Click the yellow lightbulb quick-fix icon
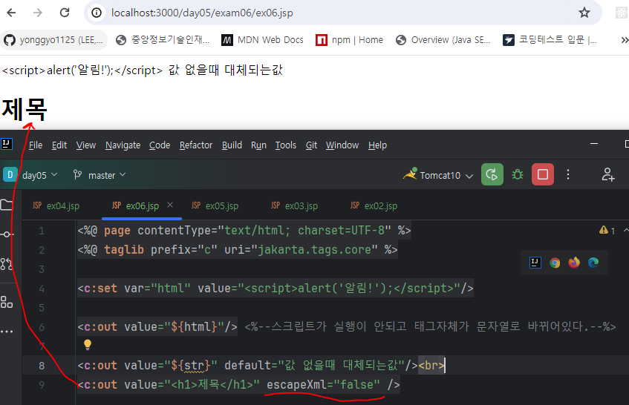Screen dimensions: 629x405 pyautogui.click(x=88, y=344)
